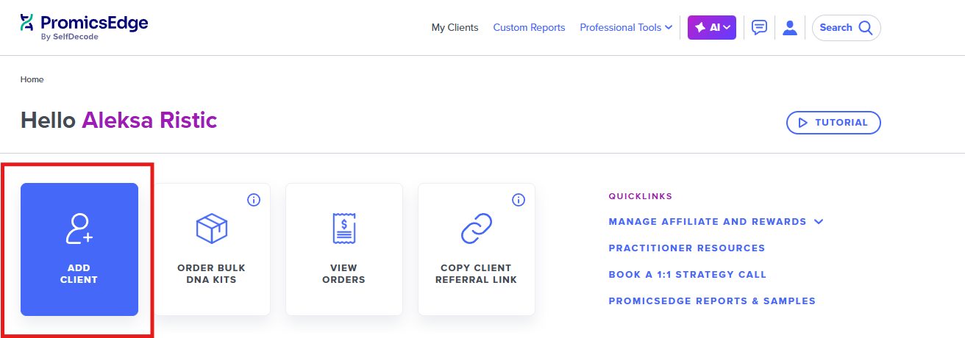This screenshot has height=338, width=965.
Task: Open PromicsEdge Reports & Samples
Action: [x=712, y=301]
